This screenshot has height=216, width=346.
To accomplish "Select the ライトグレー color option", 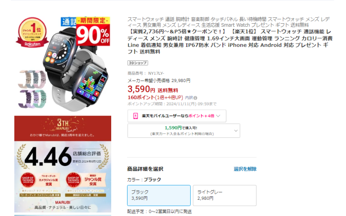I will [224, 195].
